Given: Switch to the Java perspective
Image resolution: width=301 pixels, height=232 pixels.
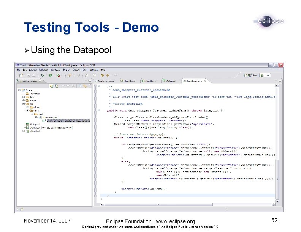Looking at the screenshot, I should click(253, 75).
